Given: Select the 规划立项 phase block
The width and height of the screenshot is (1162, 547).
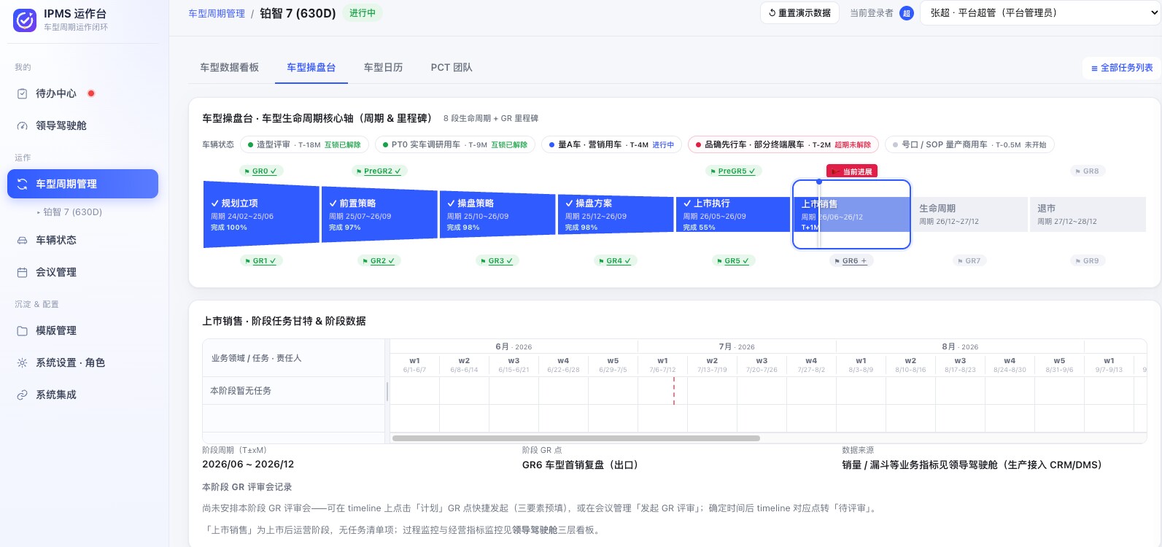Looking at the screenshot, I should pos(261,214).
